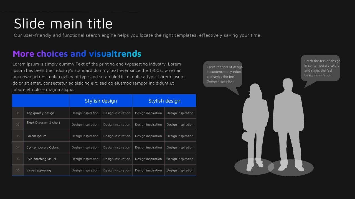Screen dimensions: 355x199
Task: Click the second 'Stylish design' table header
Action: pos(164,101)
